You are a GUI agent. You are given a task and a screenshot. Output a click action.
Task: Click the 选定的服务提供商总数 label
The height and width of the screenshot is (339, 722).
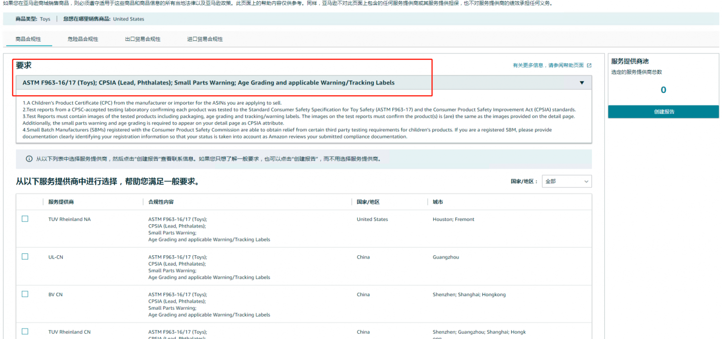coord(637,72)
